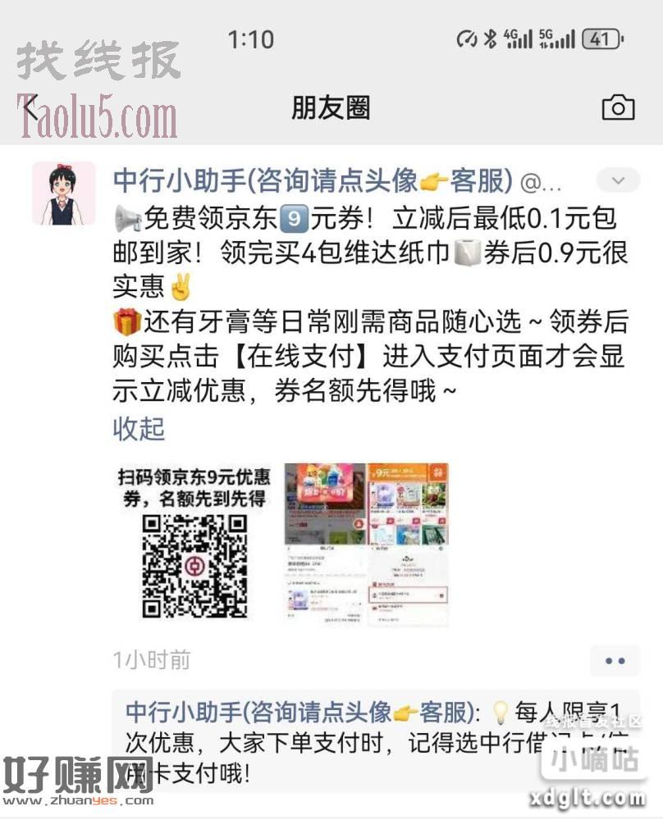This screenshot has width=663, height=820.
Task: Open the JD product screenshots image
Action: click(366, 545)
